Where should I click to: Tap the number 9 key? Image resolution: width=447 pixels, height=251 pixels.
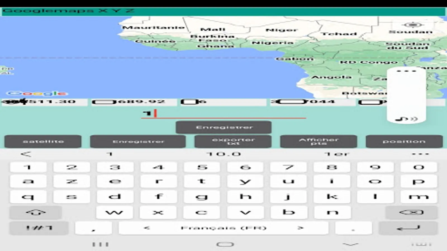375,167
